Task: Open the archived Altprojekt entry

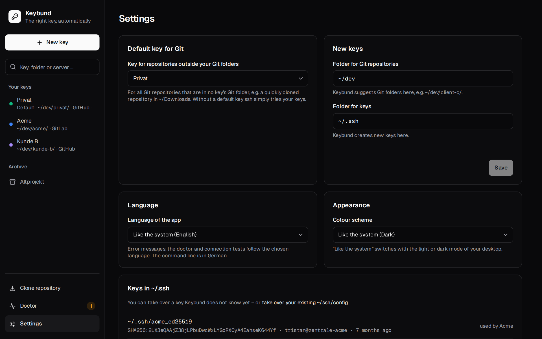Action: [52, 182]
